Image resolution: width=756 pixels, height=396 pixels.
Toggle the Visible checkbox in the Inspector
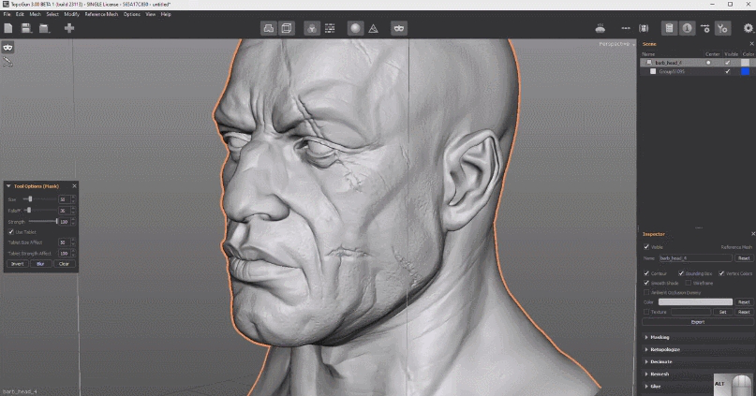[x=646, y=246]
